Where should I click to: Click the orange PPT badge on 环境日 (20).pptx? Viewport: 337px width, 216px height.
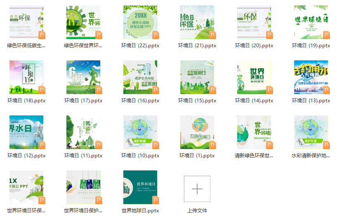269,35
